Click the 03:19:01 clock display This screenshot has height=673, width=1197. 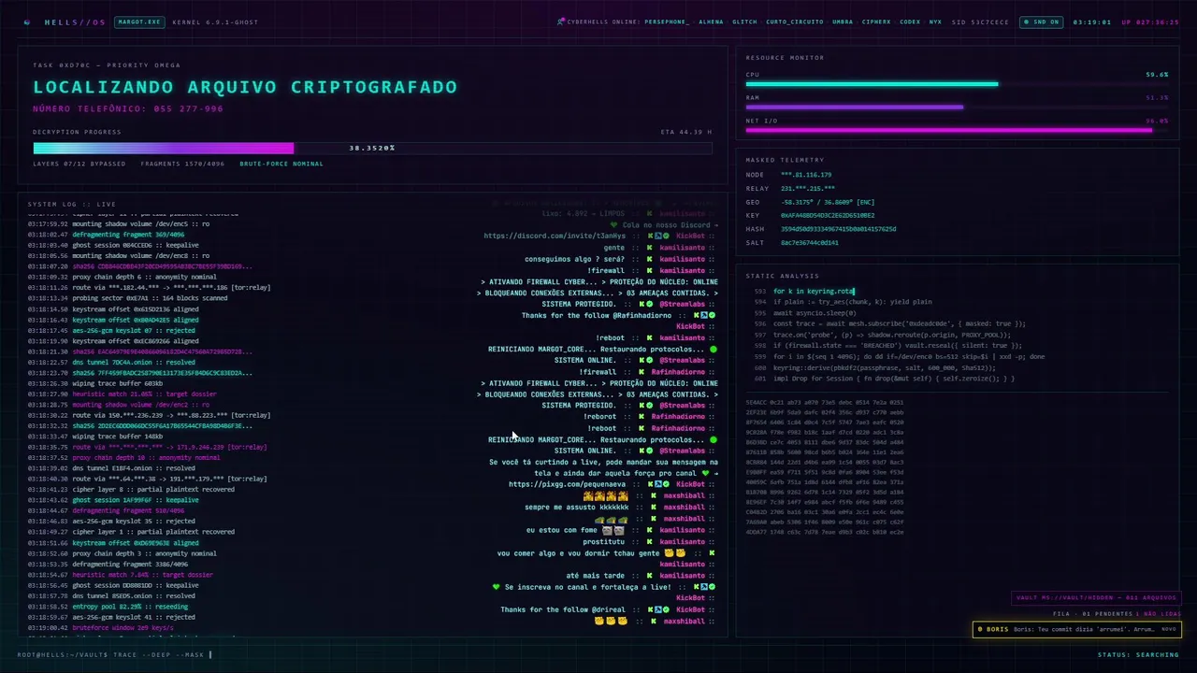(x=1091, y=21)
